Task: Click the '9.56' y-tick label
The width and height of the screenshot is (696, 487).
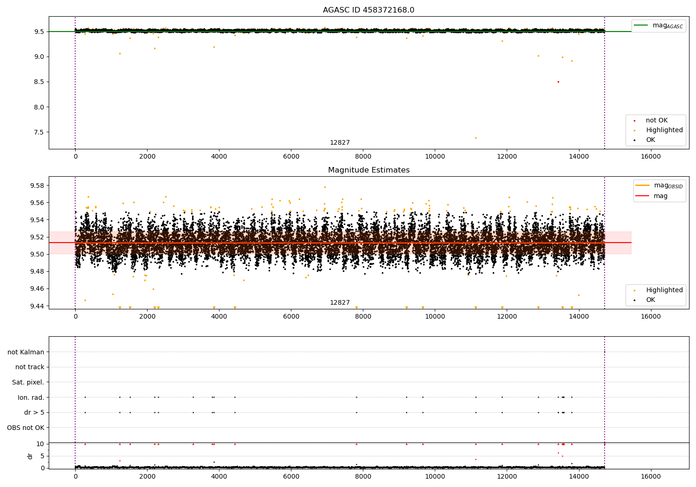Action: pyautogui.click(x=37, y=203)
